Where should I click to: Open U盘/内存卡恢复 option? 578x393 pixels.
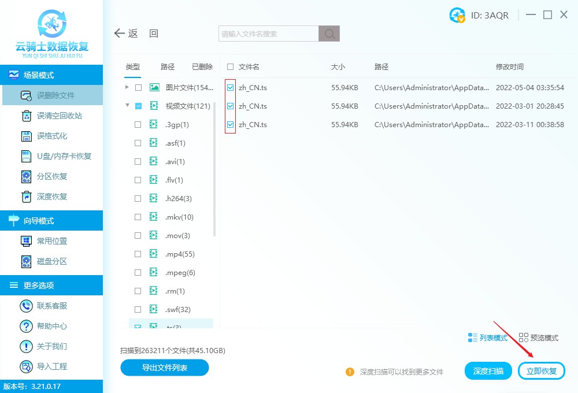click(56, 156)
